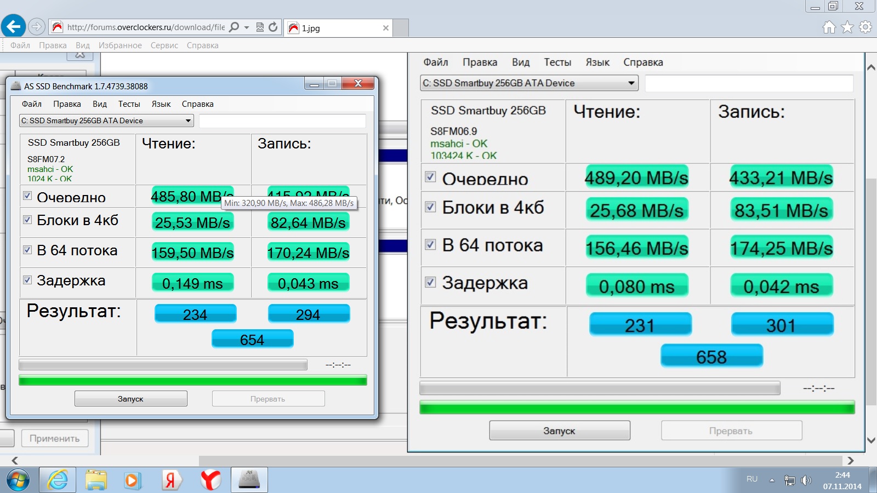877x493 pixels.
Task: Open the browser Home page icon
Action: [829, 27]
